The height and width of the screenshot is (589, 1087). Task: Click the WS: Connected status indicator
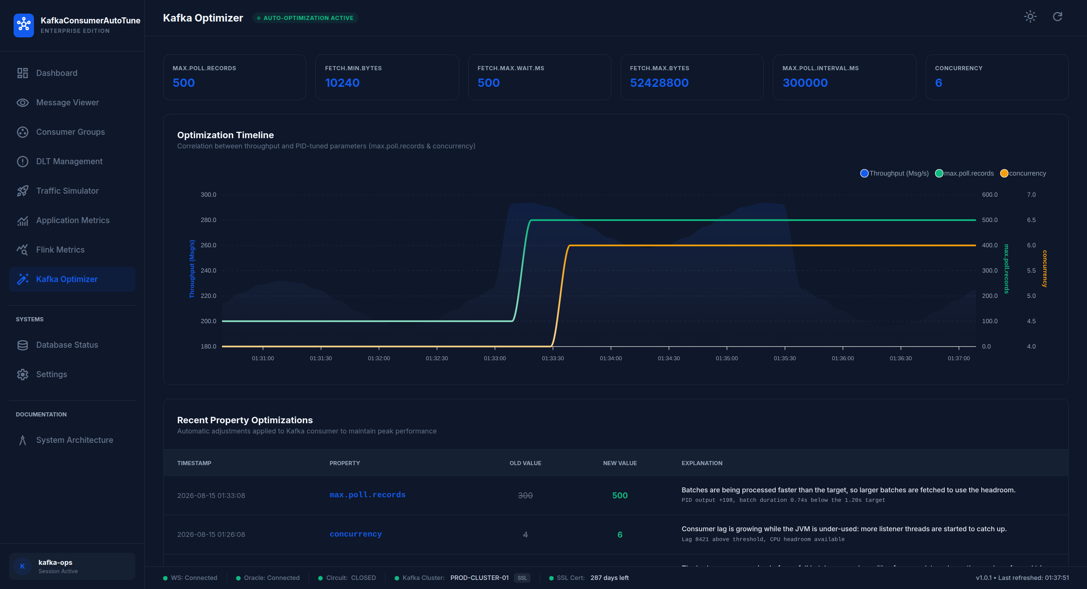tap(190, 578)
